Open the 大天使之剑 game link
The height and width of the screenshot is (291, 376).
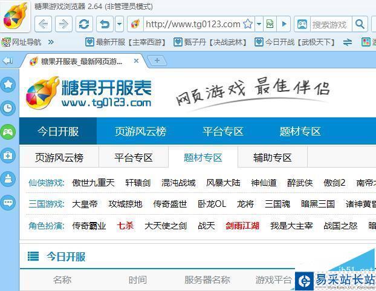point(166,226)
